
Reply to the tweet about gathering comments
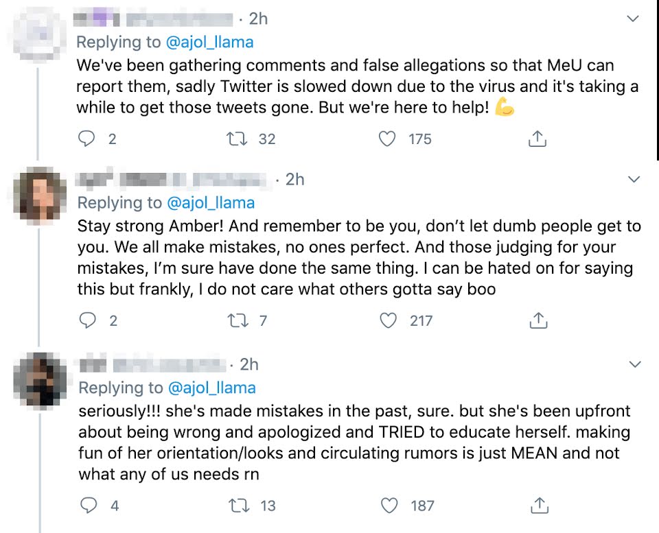(86, 139)
